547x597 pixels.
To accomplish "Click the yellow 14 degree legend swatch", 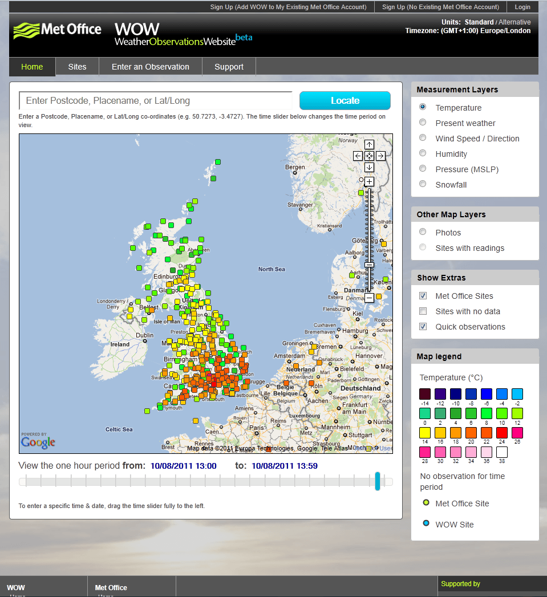I will (425, 433).
